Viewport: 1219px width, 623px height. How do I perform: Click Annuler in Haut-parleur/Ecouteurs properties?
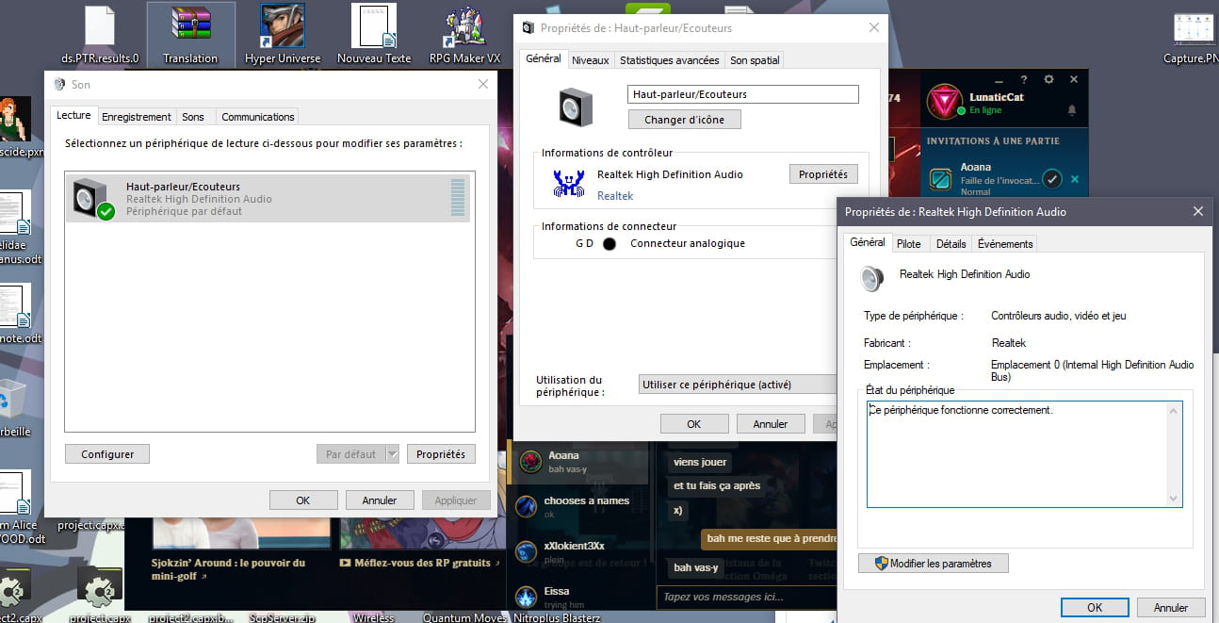coord(771,424)
